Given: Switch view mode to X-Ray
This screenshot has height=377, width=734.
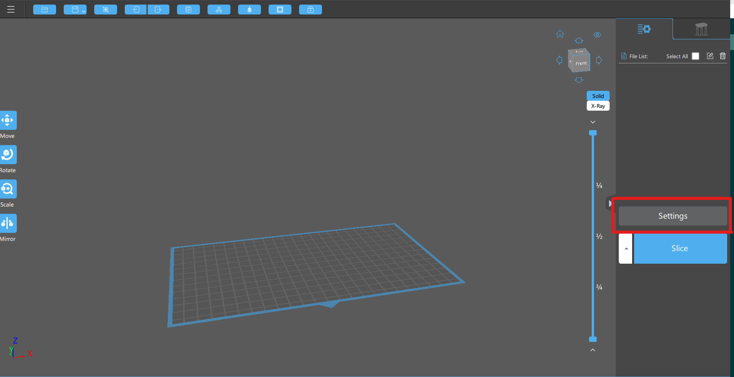Looking at the screenshot, I should (598, 106).
